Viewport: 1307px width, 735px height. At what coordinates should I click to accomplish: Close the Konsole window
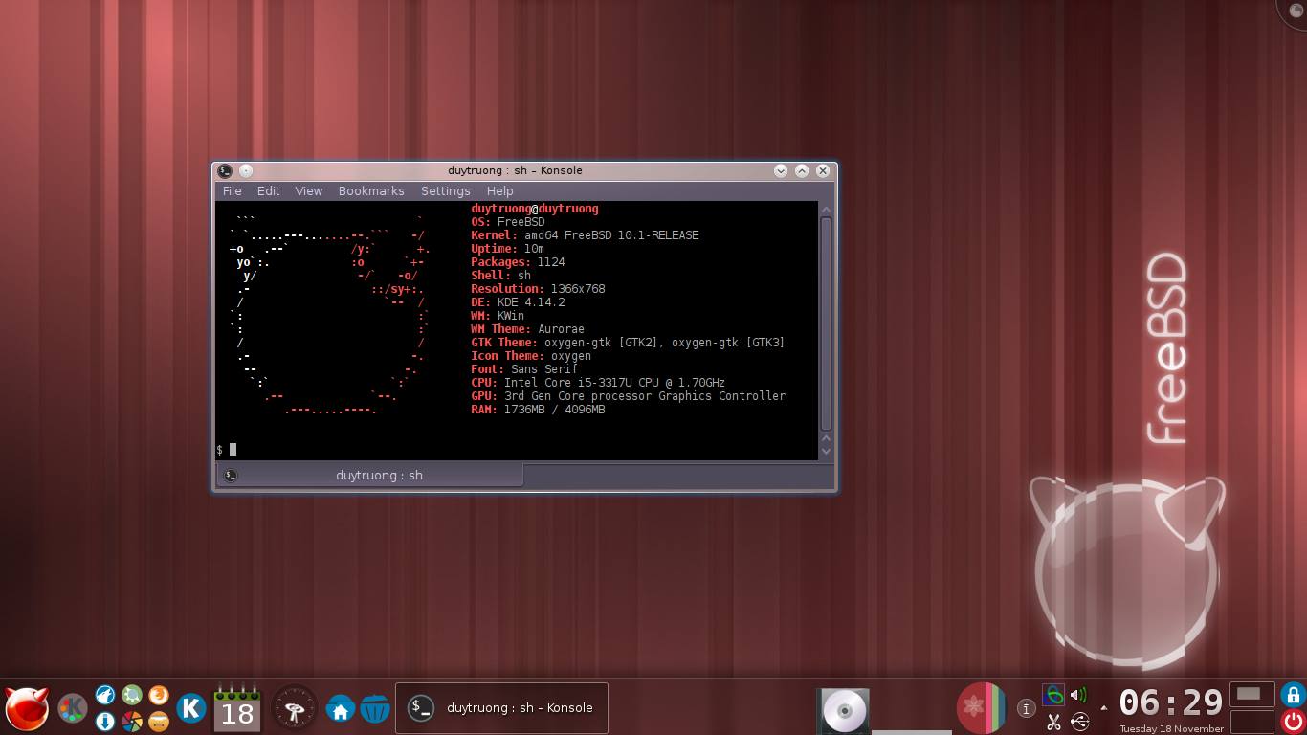823,171
